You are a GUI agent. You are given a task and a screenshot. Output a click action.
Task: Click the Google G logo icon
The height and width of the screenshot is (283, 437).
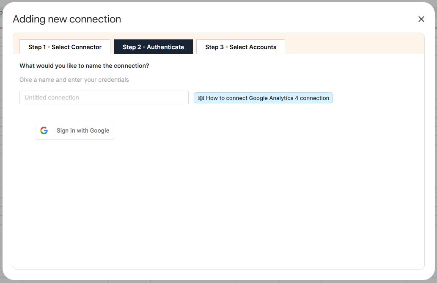(44, 130)
